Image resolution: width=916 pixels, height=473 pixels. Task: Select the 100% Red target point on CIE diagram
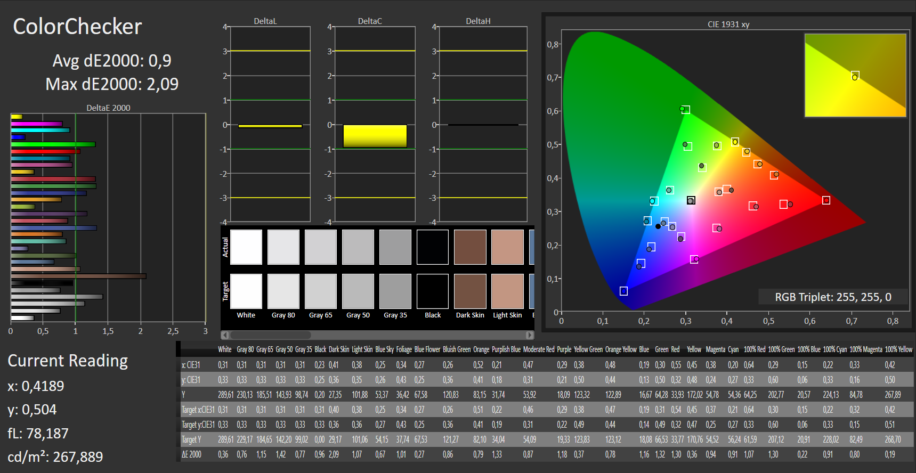(x=826, y=200)
